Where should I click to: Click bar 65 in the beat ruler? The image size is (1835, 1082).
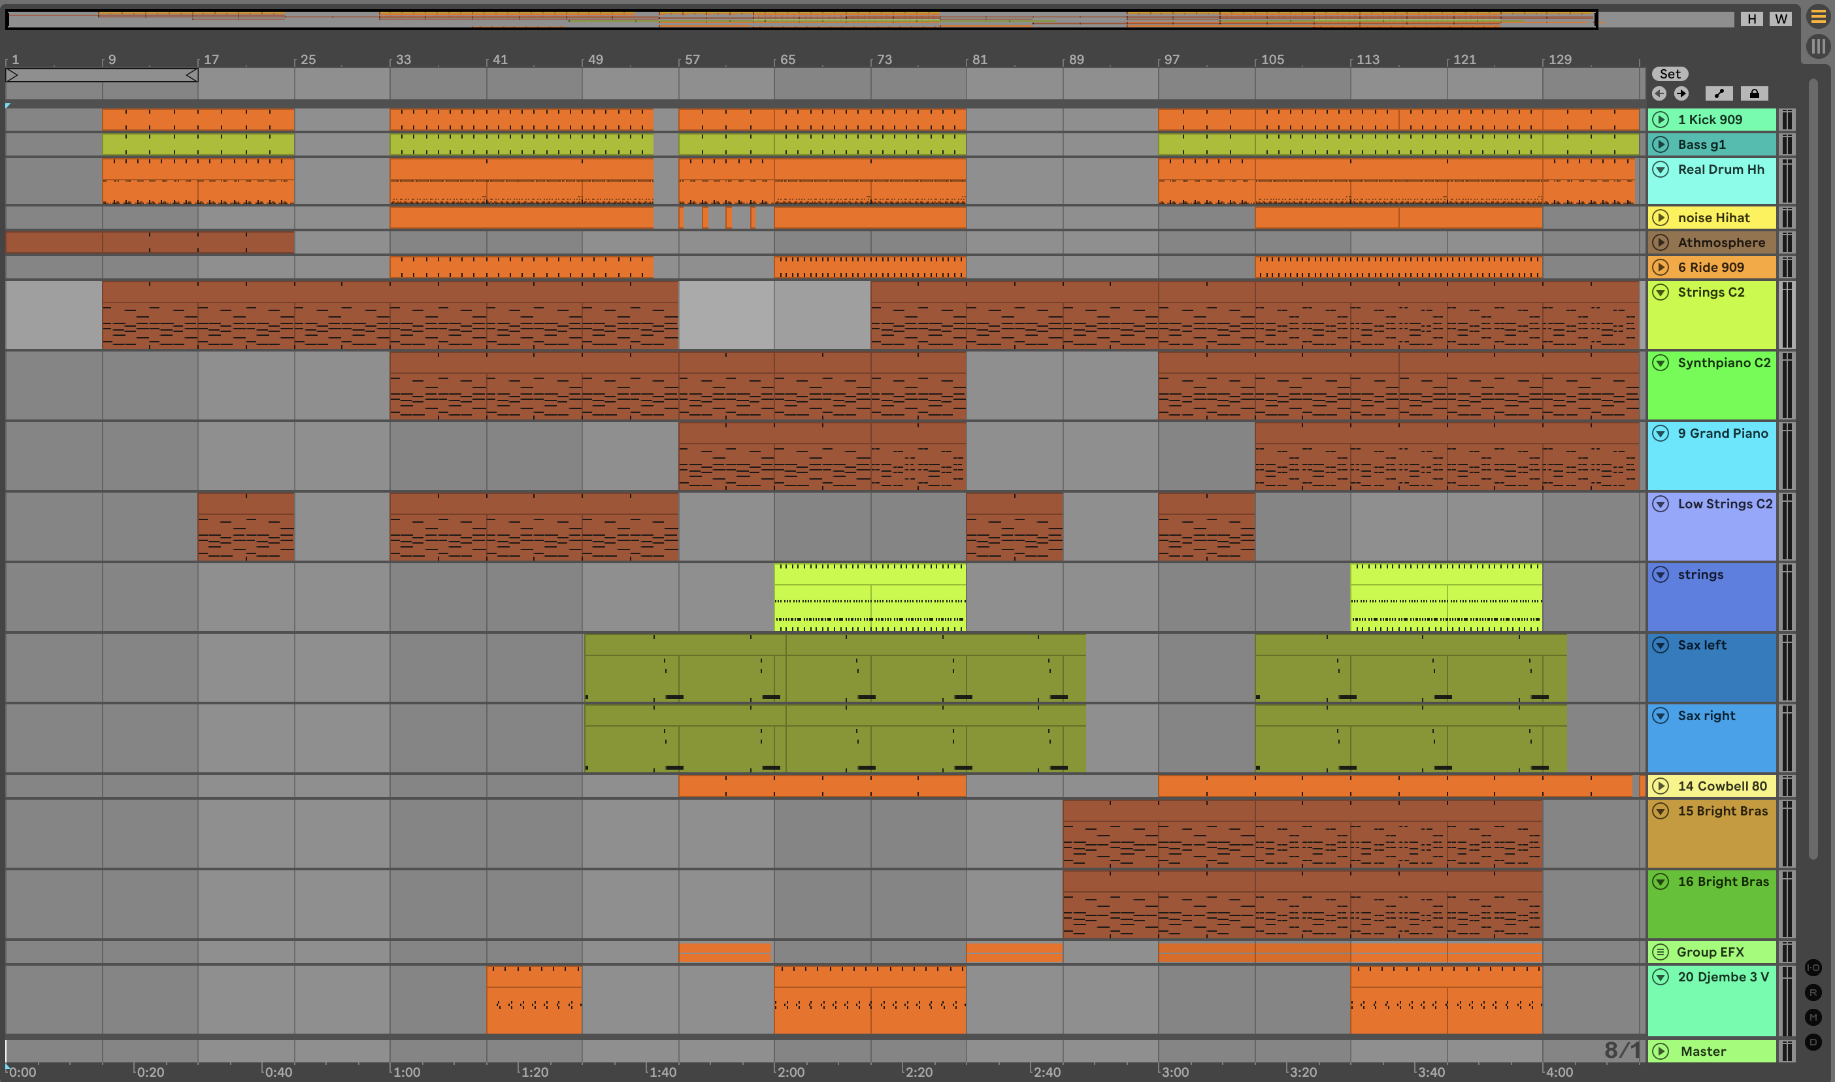(787, 59)
